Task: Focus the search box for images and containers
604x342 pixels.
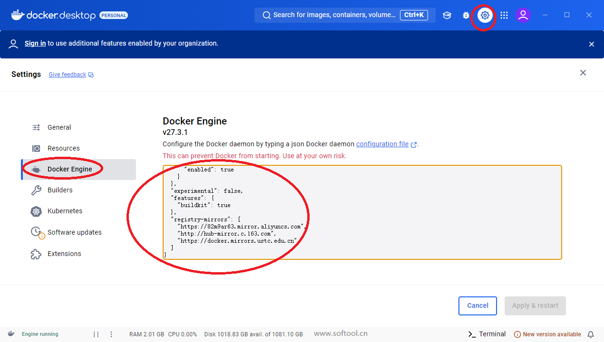Action: (x=345, y=15)
